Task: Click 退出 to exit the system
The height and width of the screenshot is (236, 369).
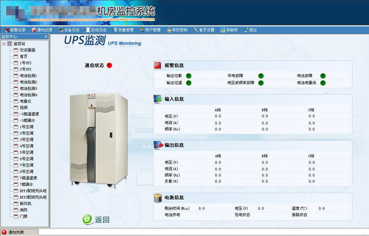Action: tap(250, 30)
